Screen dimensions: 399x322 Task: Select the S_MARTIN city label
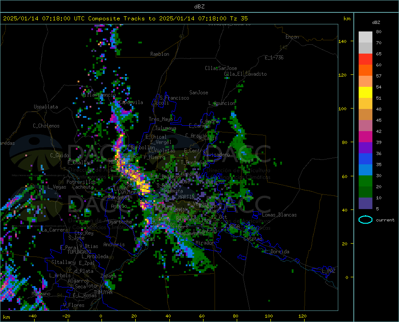(183, 197)
